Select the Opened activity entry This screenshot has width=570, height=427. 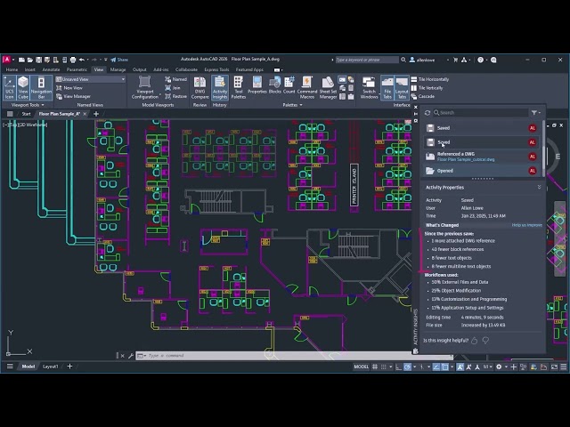click(x=481, y=171)
